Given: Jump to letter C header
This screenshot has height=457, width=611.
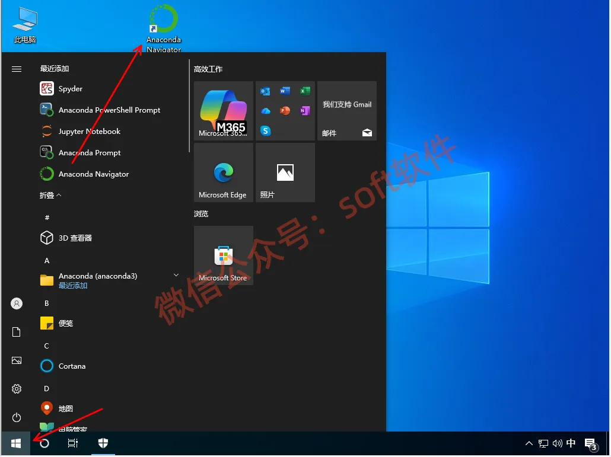Looking at the screenshot, I should tap(47, 346).
